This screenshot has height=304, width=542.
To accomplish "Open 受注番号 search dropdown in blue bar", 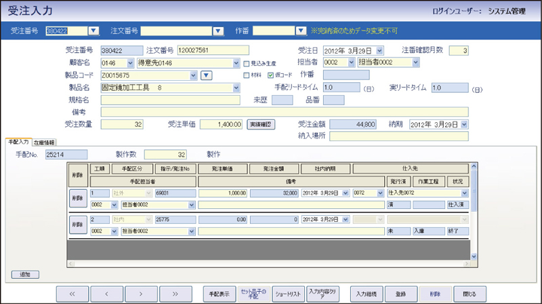I will pos(93,31).
